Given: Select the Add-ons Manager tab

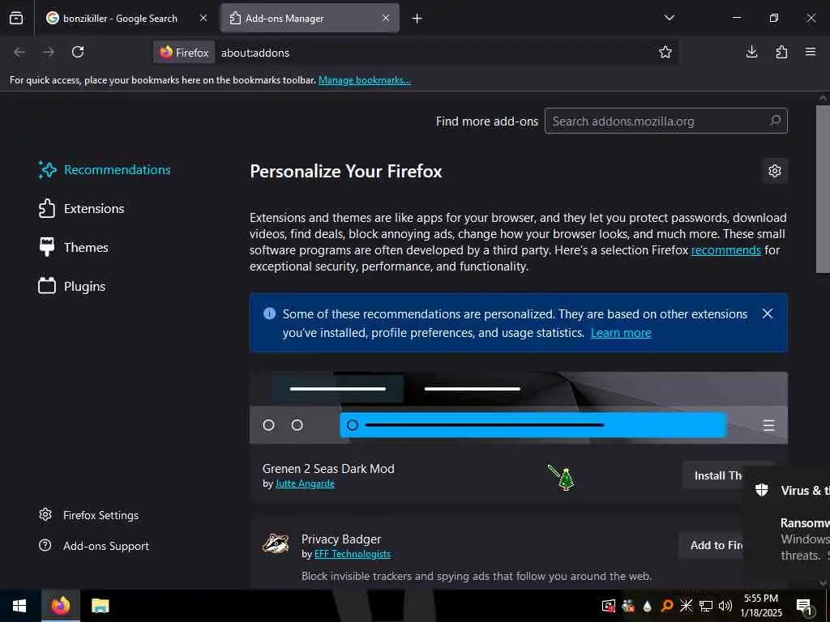Looking at the screenshot, I should point(310,18).
